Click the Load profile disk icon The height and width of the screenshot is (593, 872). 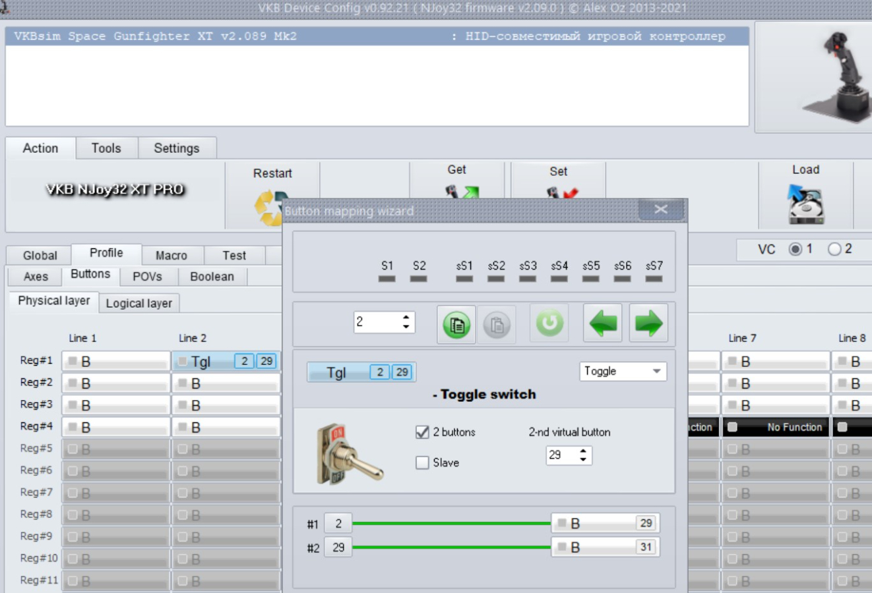click(x=805, y=204)
